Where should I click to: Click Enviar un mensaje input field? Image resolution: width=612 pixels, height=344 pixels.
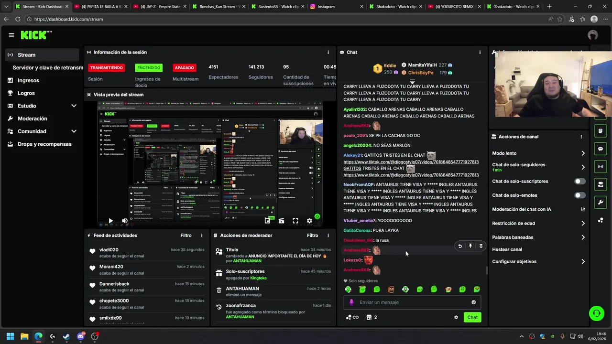(412, 302)
